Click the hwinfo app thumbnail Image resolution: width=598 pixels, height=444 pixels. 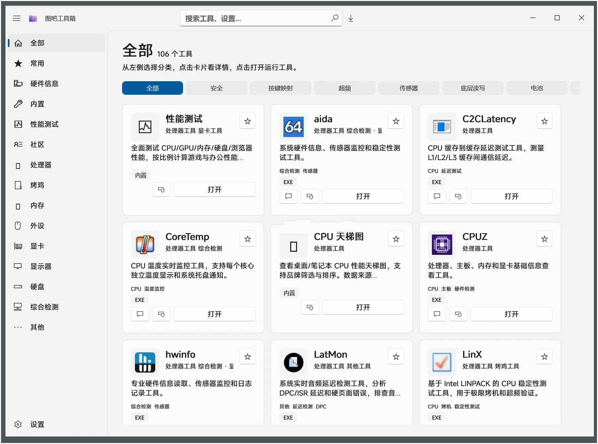click(x=145, y=362)
